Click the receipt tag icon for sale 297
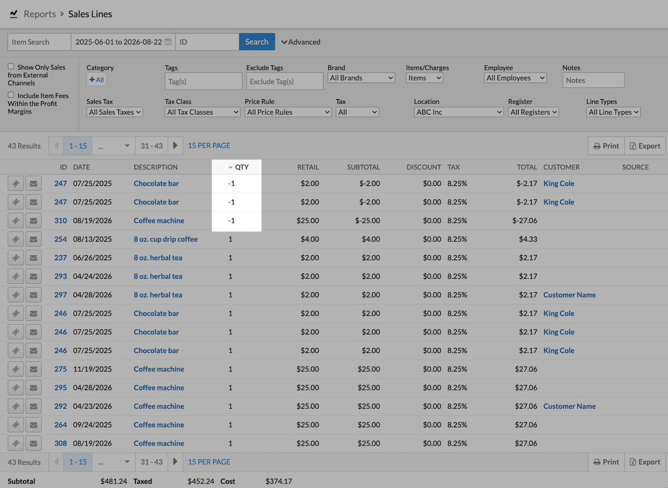Image resolution: width=668 pixels, height=488 pixels. pyautogui.click(x=16, y=295)
